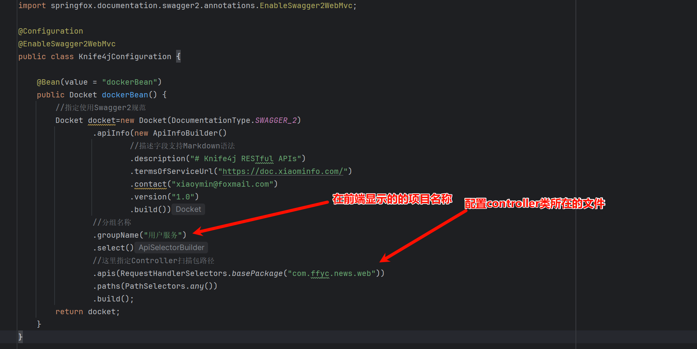Screen dimensions: 697x349
Task: Click the Markdown语法 comment line
Action: coord(183,146)
